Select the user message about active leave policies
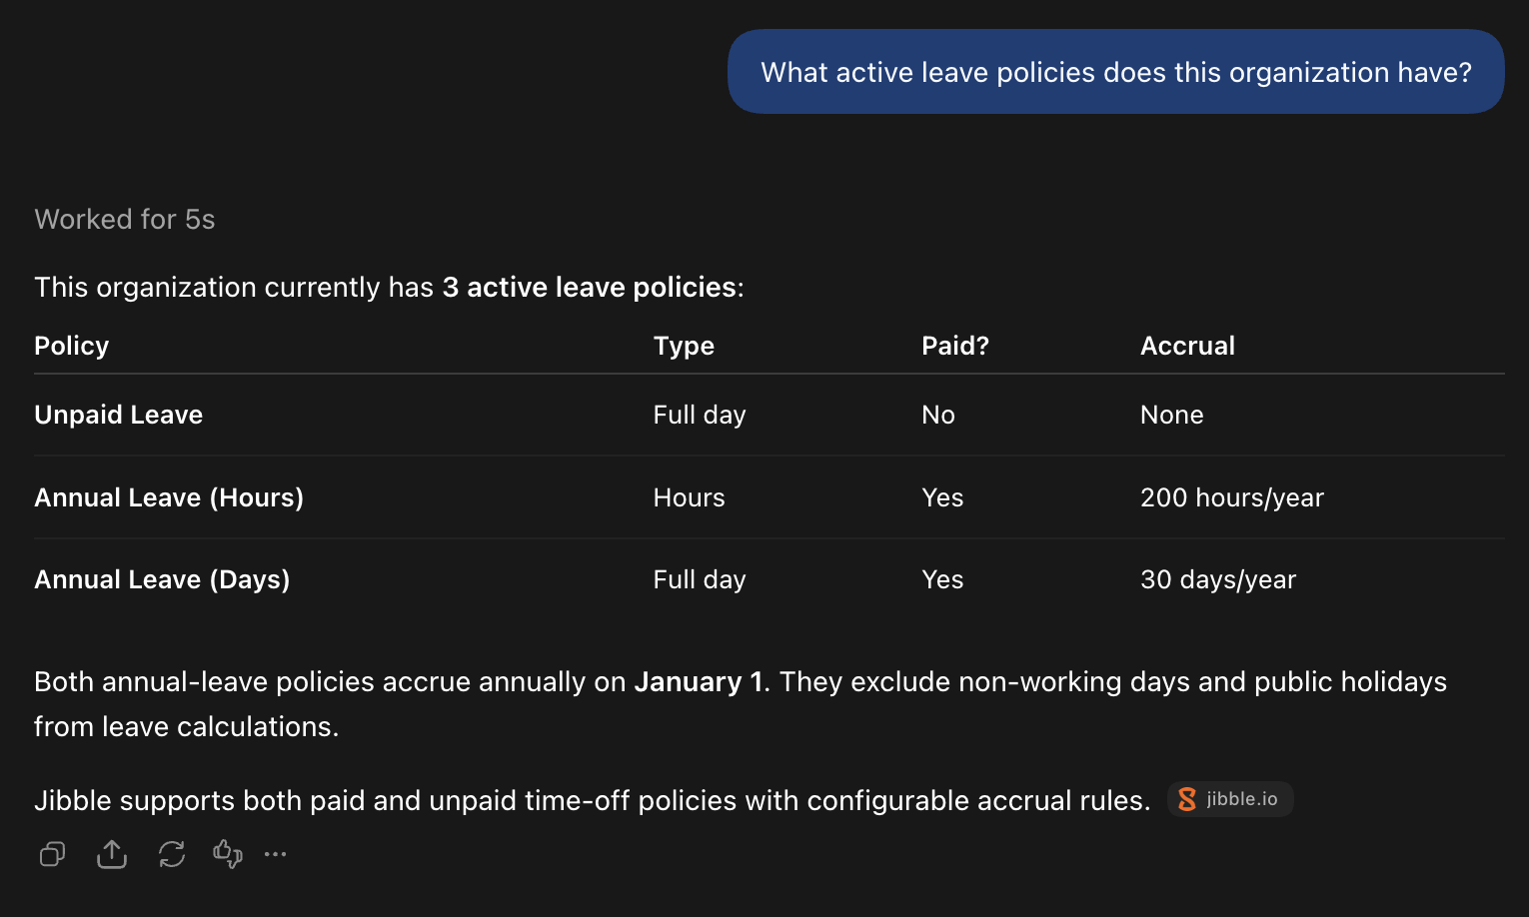 click(x=1116, y=72)
